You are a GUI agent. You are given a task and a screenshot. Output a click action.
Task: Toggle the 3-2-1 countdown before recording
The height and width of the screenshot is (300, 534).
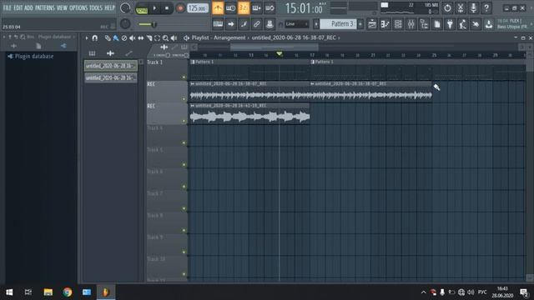[244, 8]
